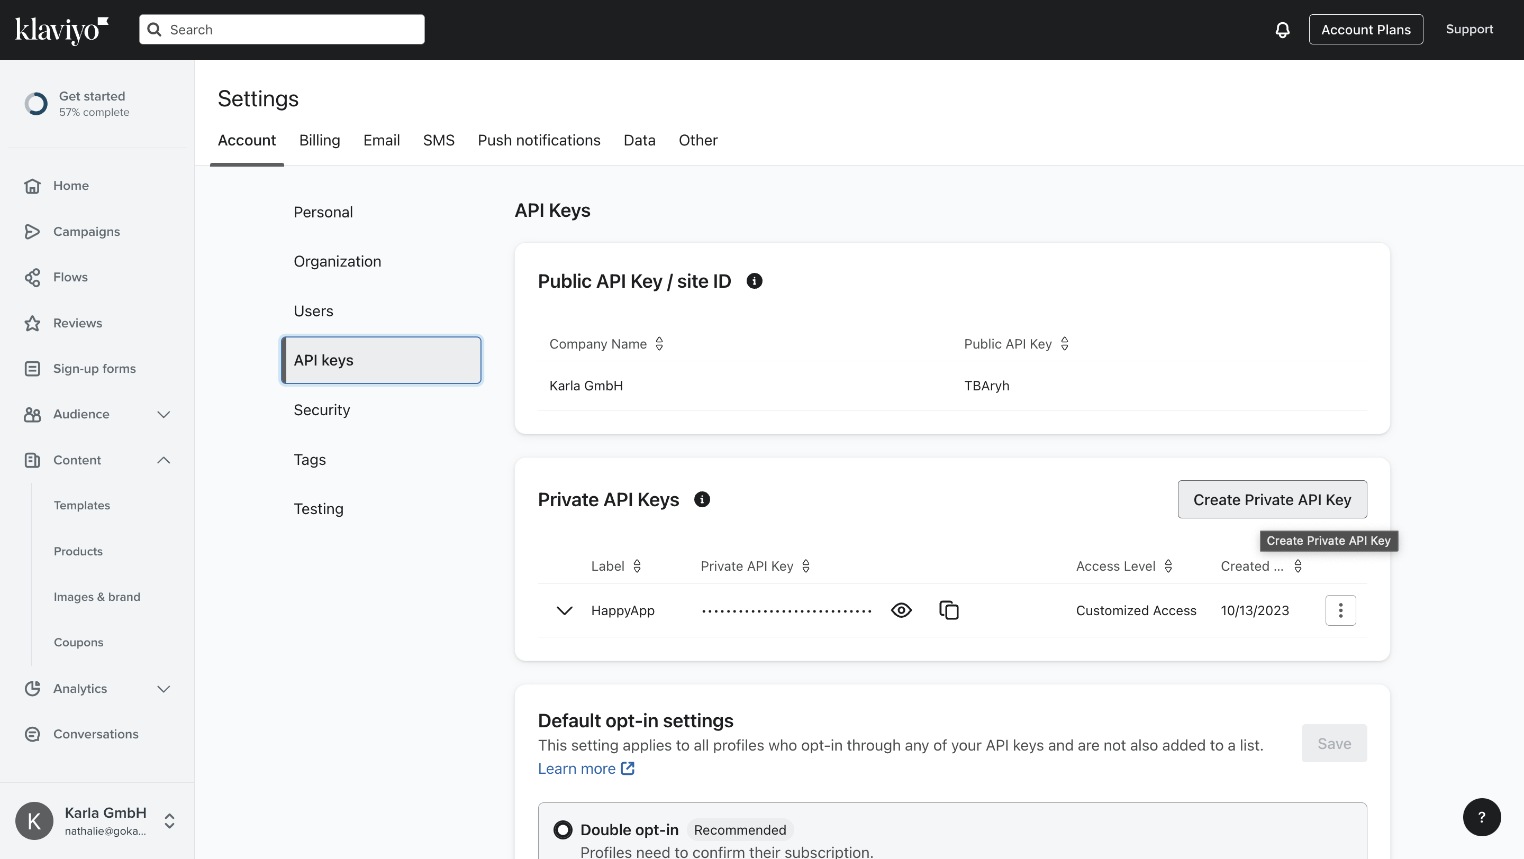The image size is (1524, 859).
Task: Click info icon beside Private API Keys
Action: pos(702,499)
